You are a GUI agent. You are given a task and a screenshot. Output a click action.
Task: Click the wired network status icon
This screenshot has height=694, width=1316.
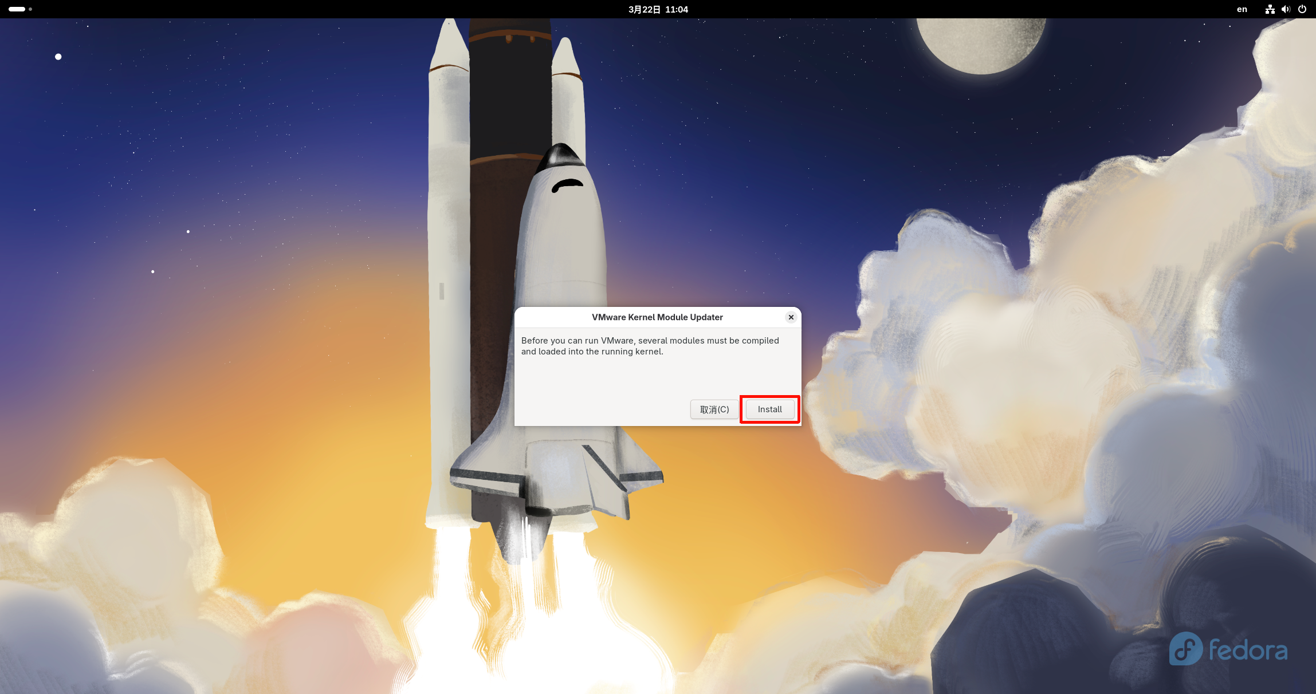1270,9
